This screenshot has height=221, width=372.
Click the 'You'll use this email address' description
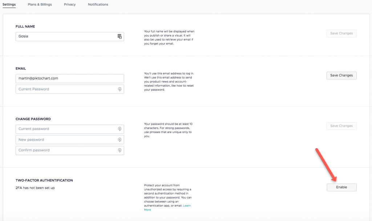169,82
